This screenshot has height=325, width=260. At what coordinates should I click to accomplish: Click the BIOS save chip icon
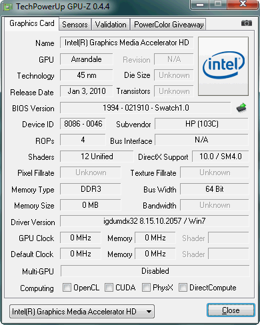(x=241, y=108)
